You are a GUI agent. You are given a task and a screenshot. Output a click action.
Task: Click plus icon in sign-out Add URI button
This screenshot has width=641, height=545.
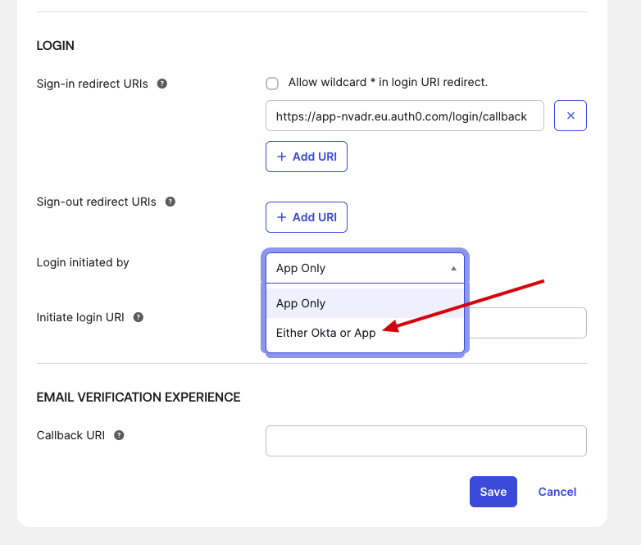coord(282,217)
